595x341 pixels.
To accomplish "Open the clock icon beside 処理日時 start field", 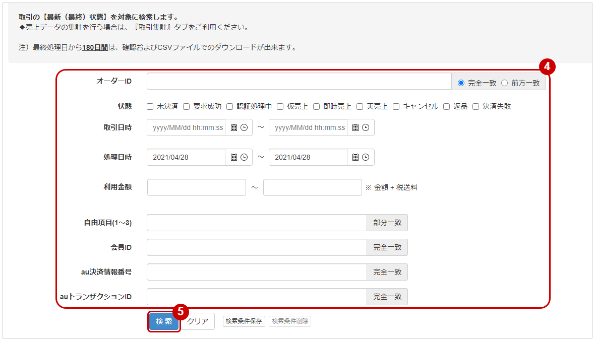I will pyautogui.click(x=245, y=157).
